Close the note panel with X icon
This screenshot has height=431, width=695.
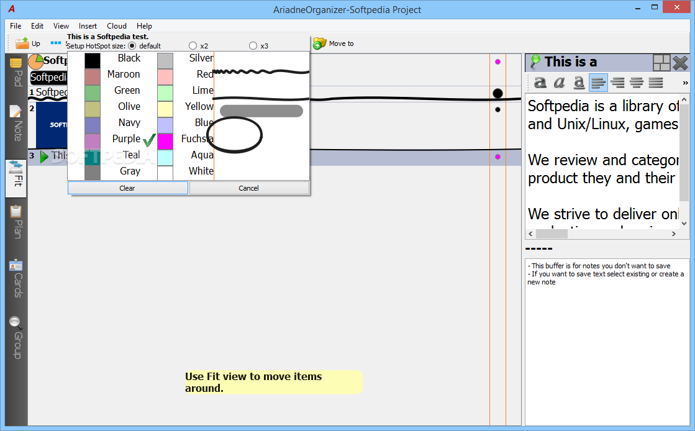coord(680,63)
